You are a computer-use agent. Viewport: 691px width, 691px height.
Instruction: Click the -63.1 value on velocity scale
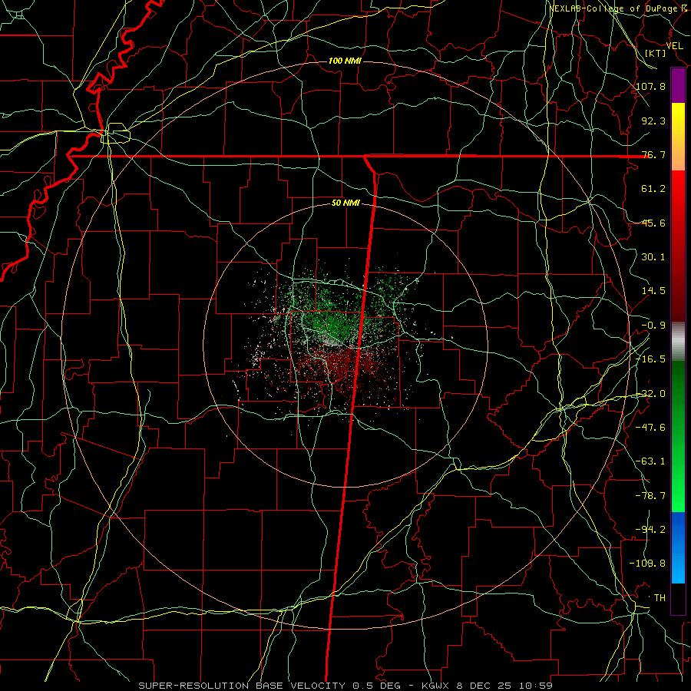click(650, 461)
